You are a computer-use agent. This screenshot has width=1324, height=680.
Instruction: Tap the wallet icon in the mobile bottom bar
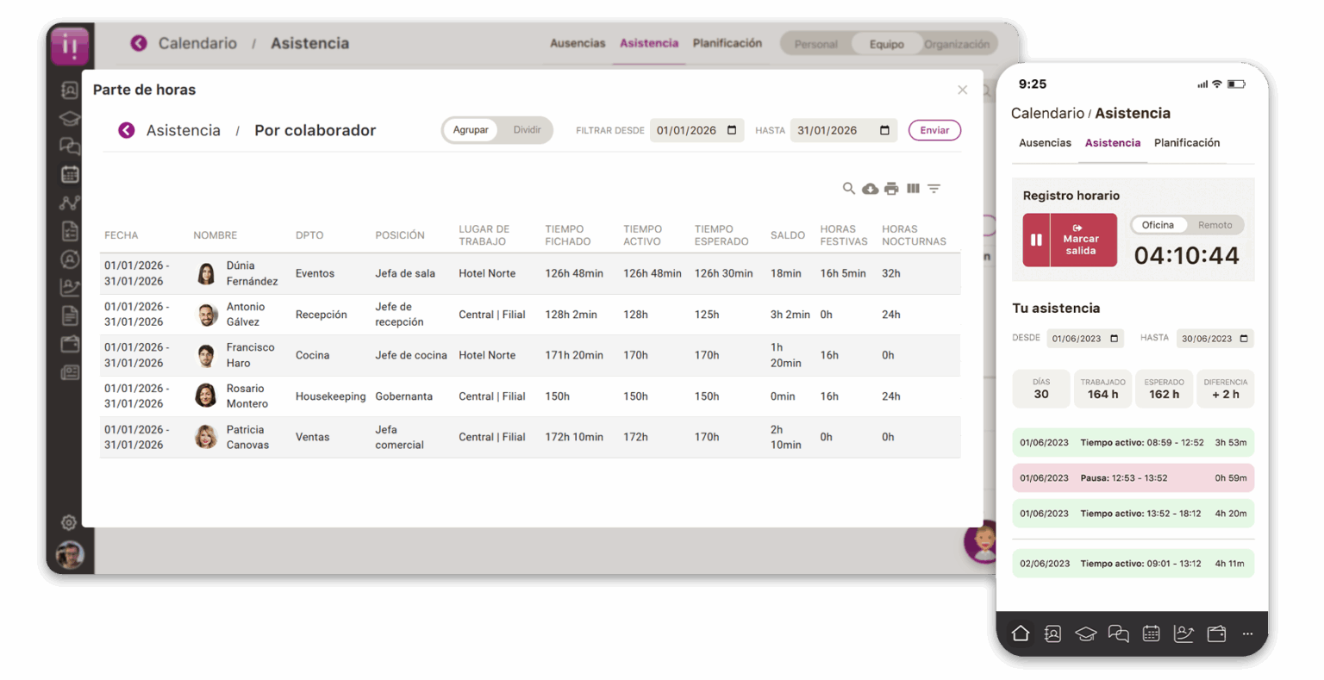pyautogui.click(x=1216, y=633)
